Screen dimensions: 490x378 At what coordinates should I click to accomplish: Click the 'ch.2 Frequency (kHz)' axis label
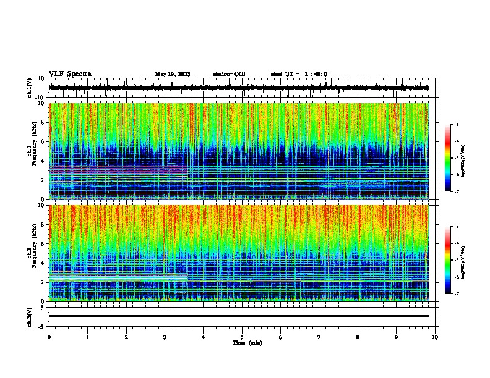point(32,246)
